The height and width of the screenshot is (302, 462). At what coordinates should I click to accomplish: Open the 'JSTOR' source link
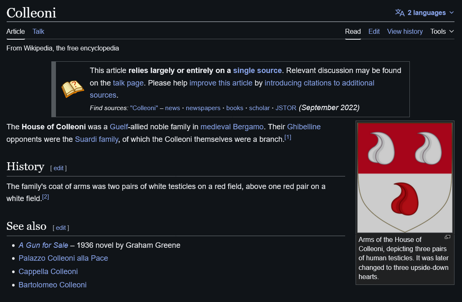click(x=286, y=108)
